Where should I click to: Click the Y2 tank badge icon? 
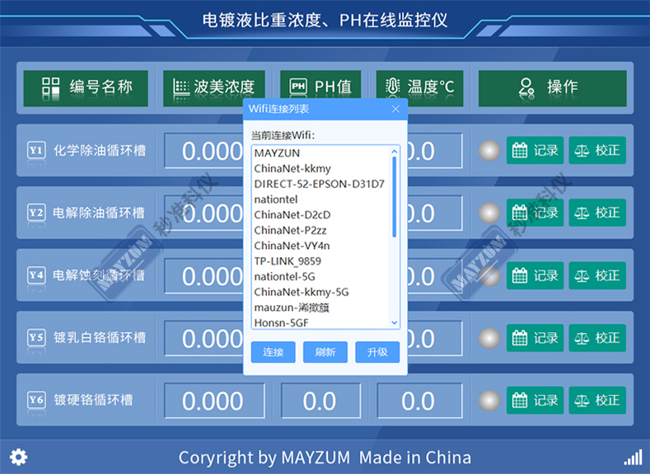click(x=35, y=213)
